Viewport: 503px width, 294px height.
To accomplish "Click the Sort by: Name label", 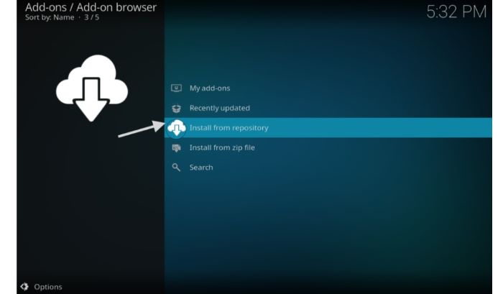I will [50, 17].
